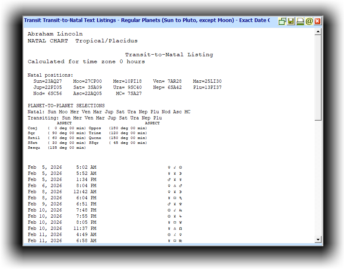The width and height of the screenshot is (344, 269).
Task: Print the transit listing via printer icon
Action: (x=300, y=21)
